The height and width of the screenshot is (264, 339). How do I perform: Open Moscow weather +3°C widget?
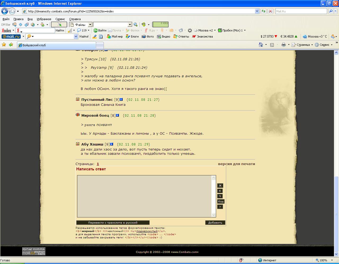(315, 37)
